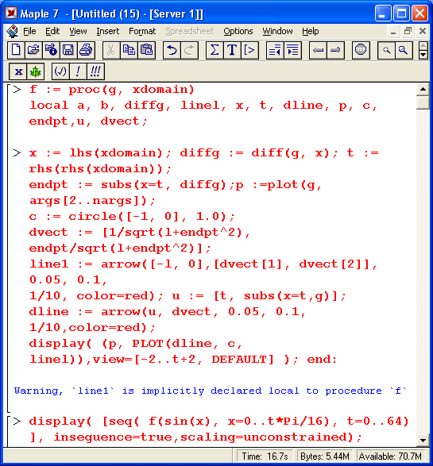The image size is (433, 466).
Task: Click the vertical scrollbar down arrow
Action: [x=423, y=440]
